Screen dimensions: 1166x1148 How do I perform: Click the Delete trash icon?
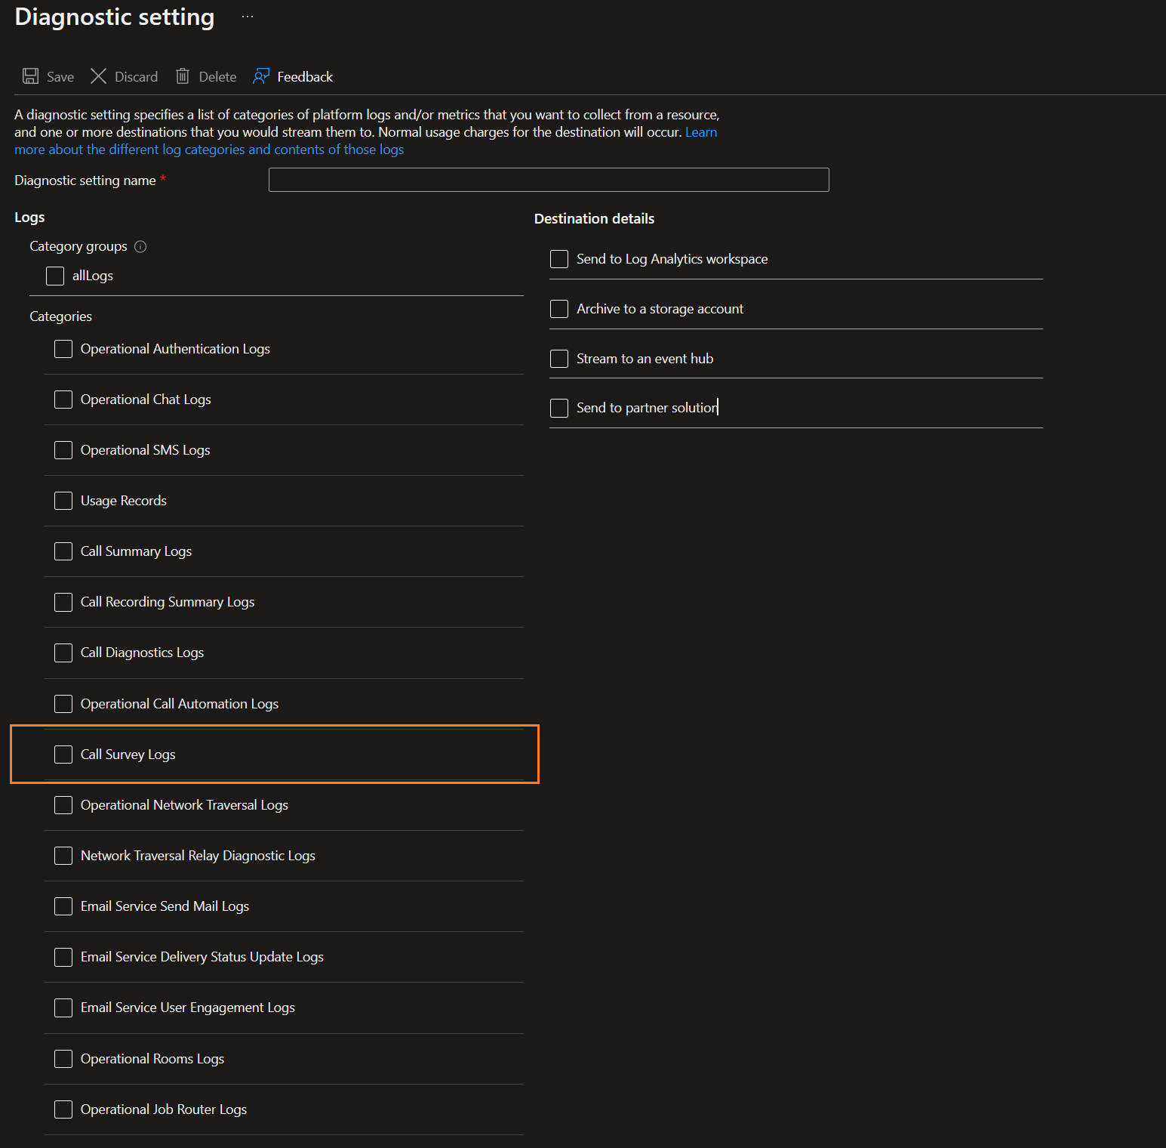pyautogui.click(x=183, y=76)
